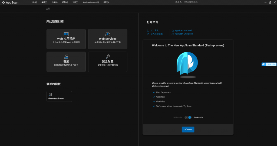Open the 编辑(E) menu

click(x=44, y=2)
